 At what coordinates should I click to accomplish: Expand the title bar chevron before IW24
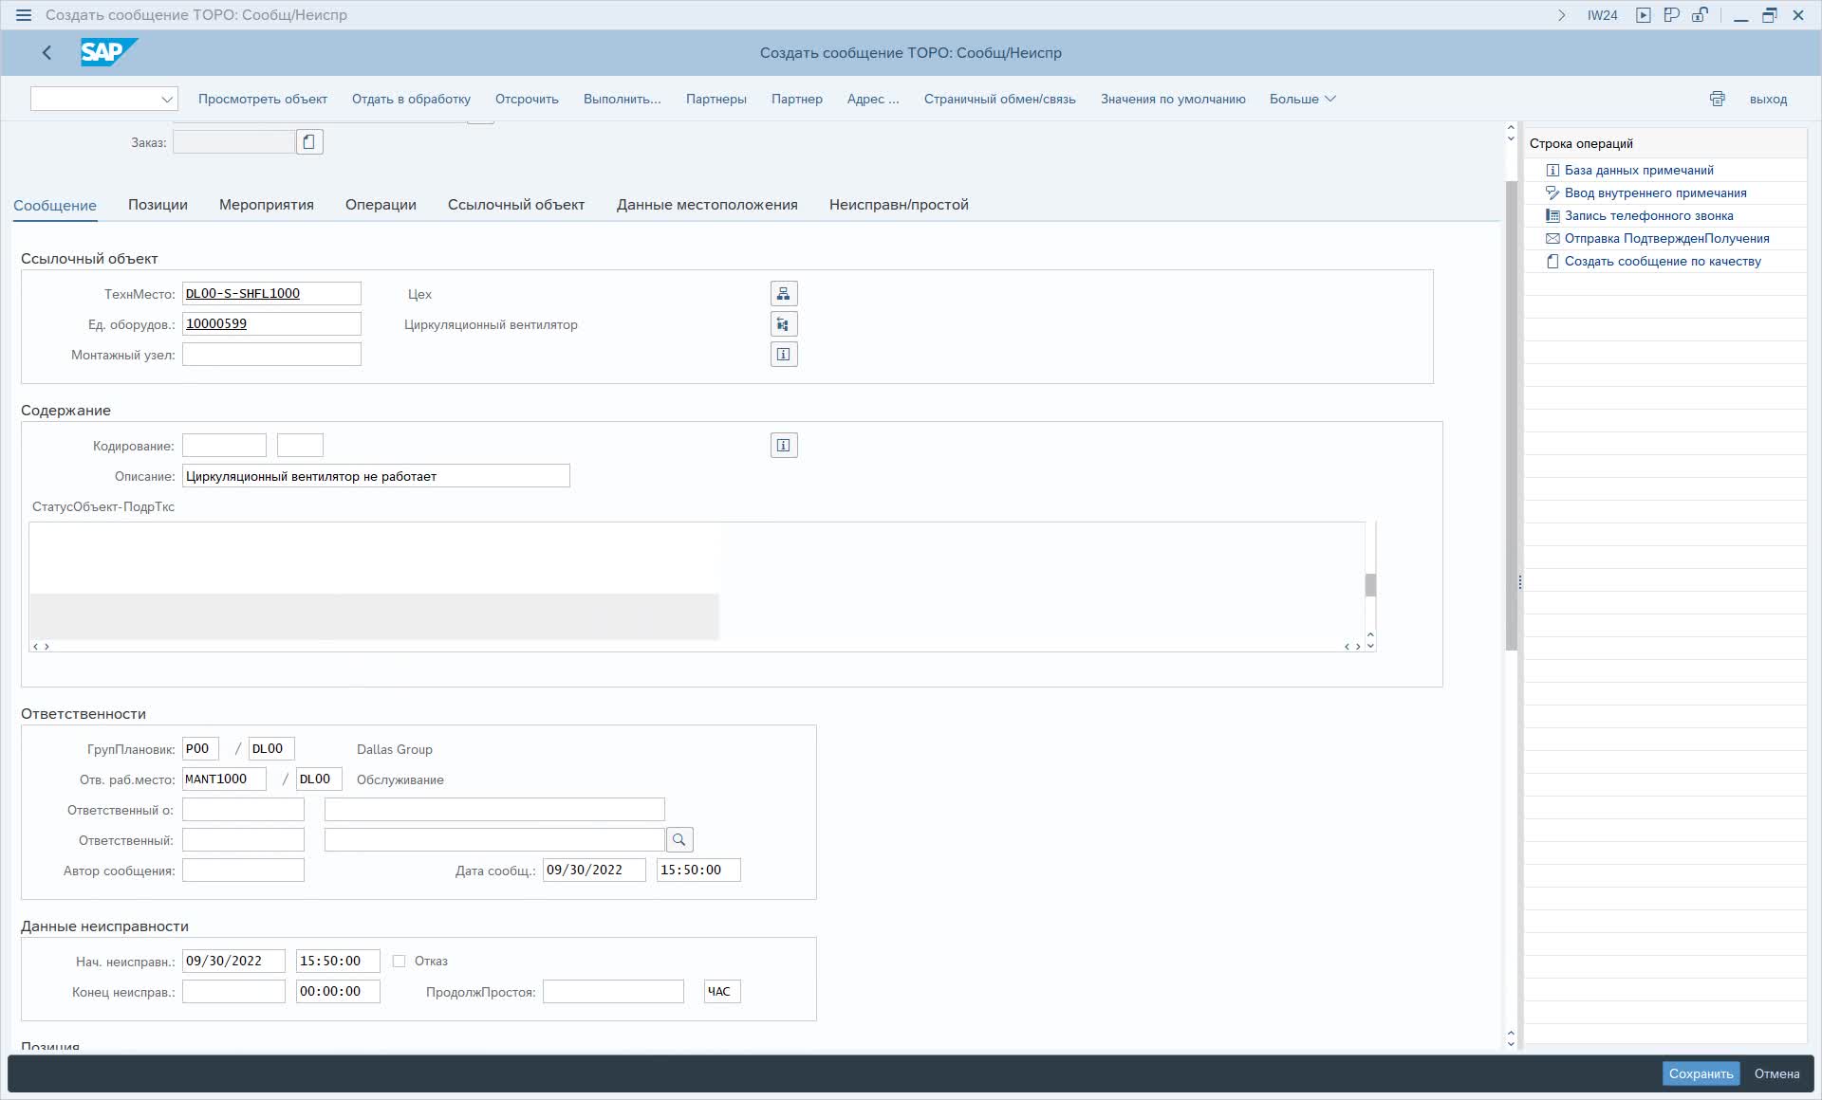click(1562, 15)
